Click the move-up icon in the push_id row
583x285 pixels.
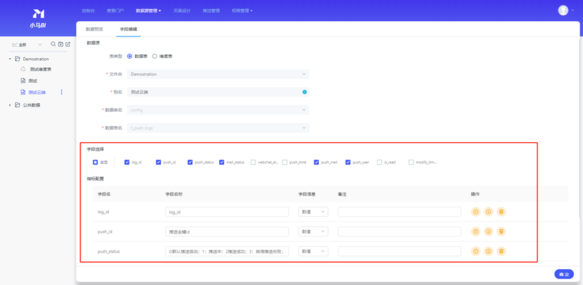475,232
